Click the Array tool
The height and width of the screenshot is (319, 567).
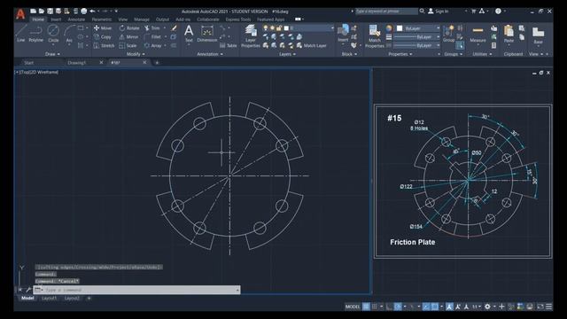[153, 45]
